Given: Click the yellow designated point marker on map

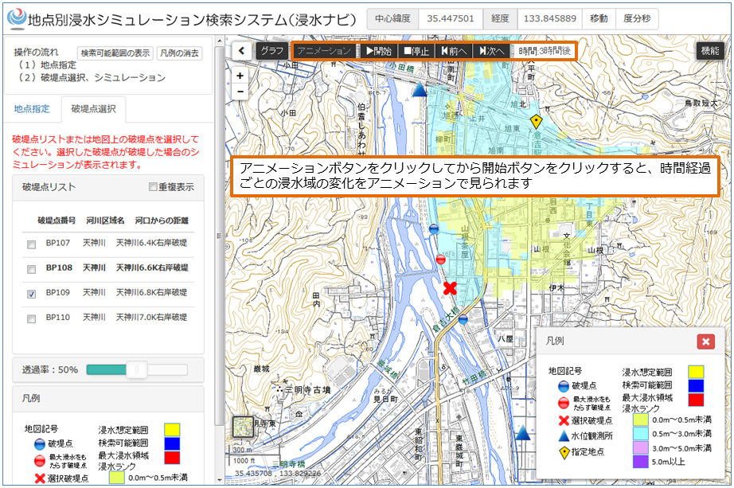Looking at the screenshot, I should point(537,122).
